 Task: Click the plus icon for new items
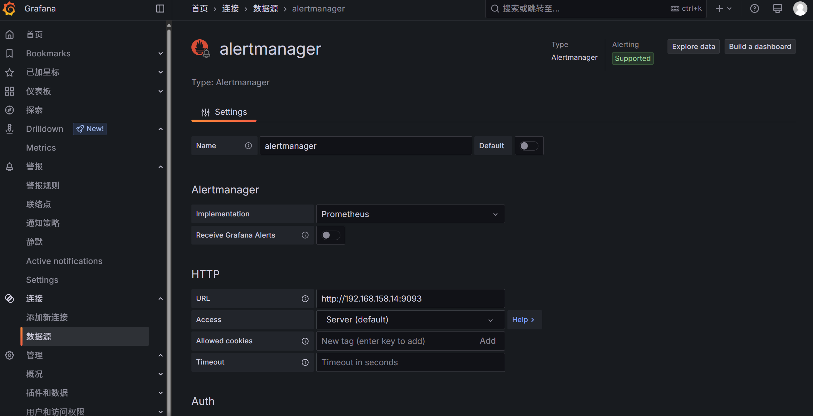pyautogui.click(x=719, y=8)
